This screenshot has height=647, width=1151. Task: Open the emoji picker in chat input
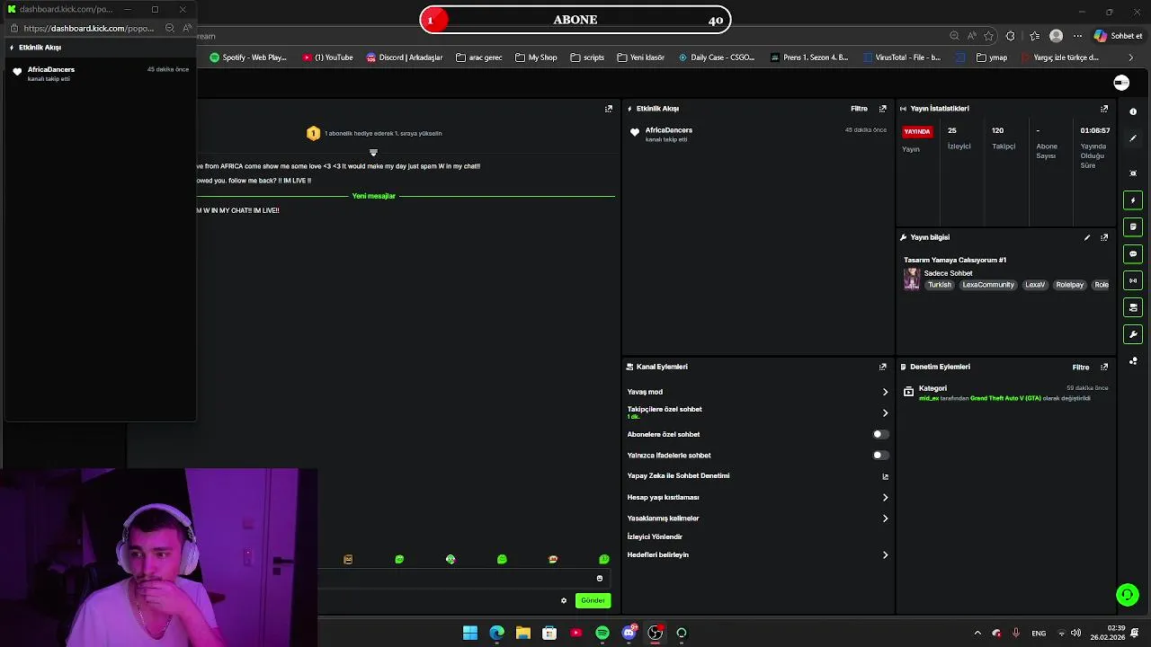point(600,579)
